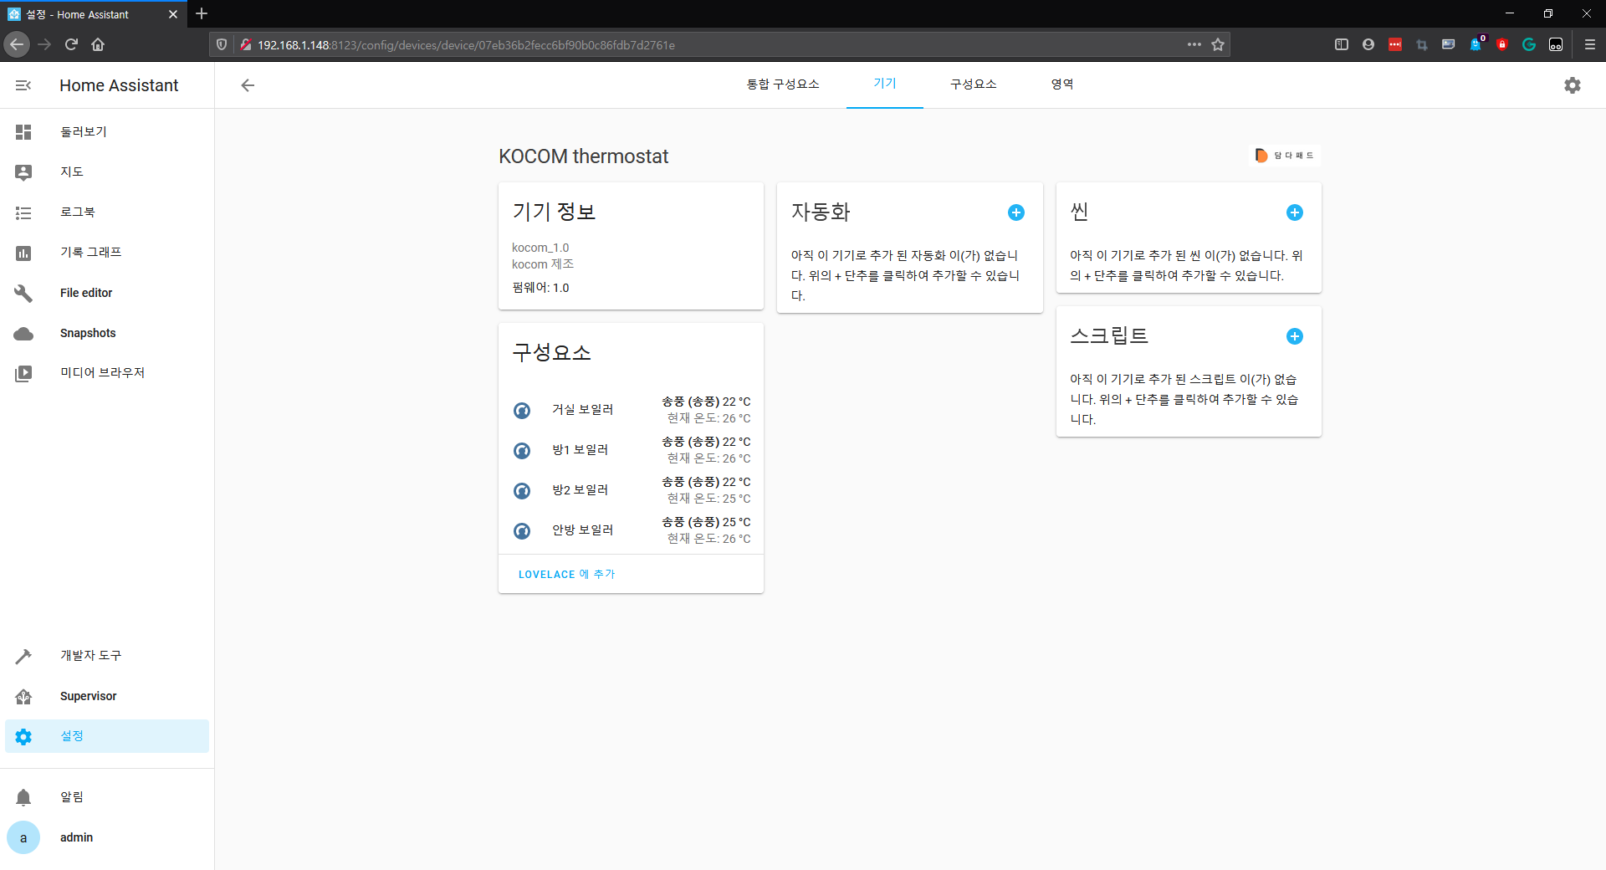1606x870 pixels.
Task: Open device settings gear in header
Action: [1573, 85]
